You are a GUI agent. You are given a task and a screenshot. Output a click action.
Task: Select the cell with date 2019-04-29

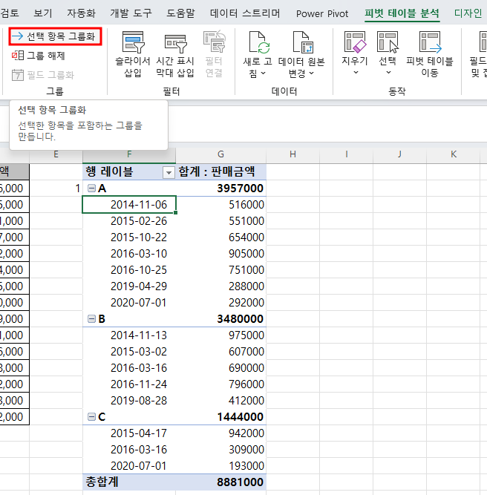[x=129, y=286]
